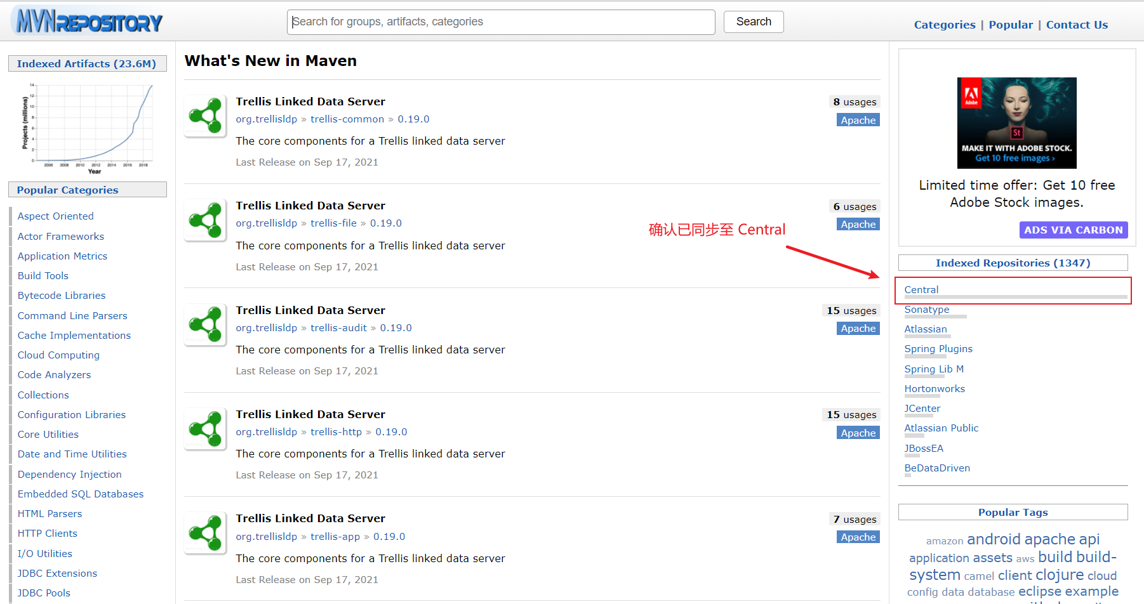Click the MVNRepository logo
1144x604 pixels.
click(x=88, y=21)
